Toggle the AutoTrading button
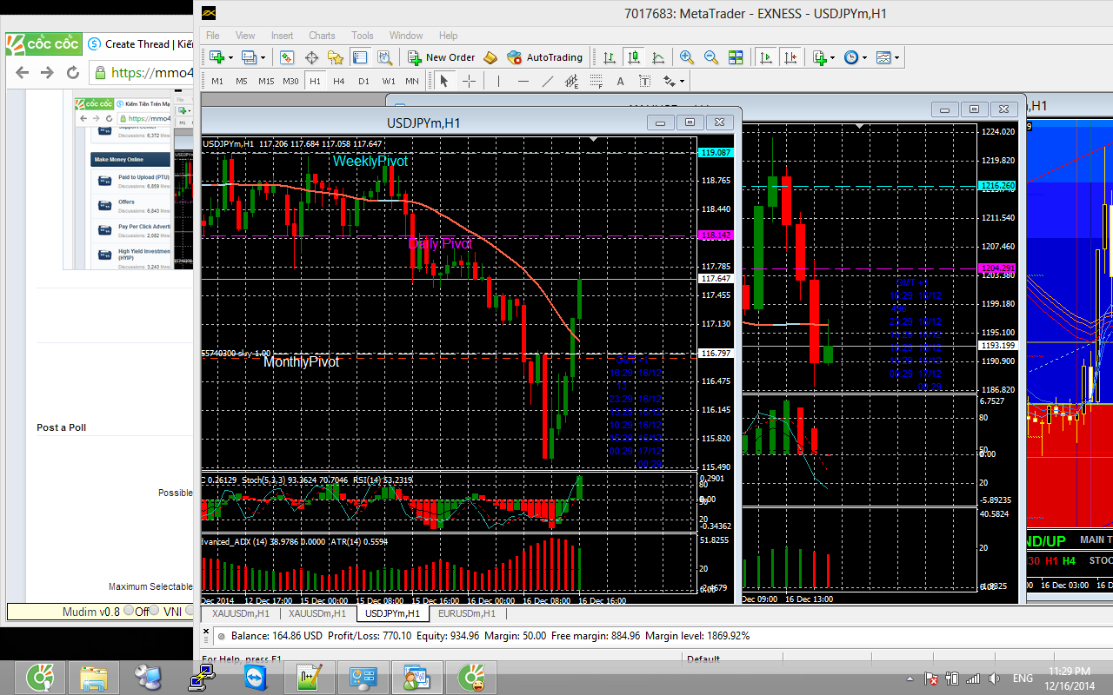The width and height of the screenshot is (1113, 695). tap(545, 57)
